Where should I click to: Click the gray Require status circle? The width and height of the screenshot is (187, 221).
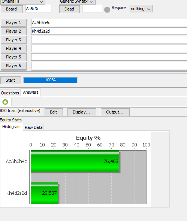point(107,10)
